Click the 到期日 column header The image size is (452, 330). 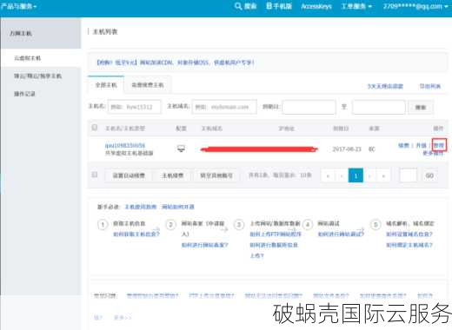point(341,129)
